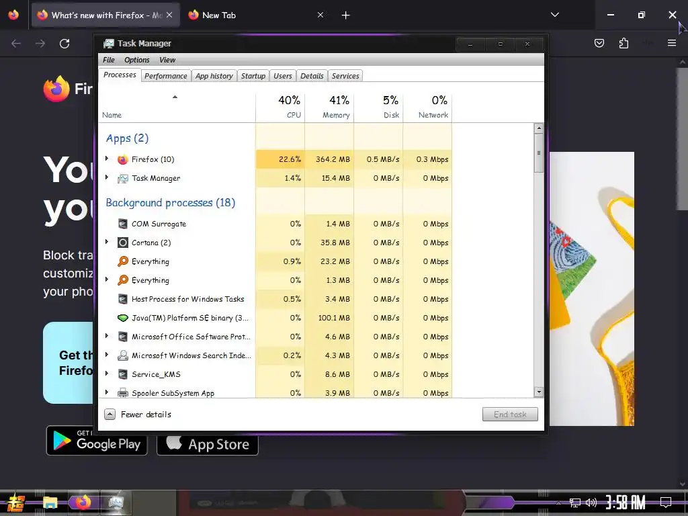Click the Google Play download badge

(x=97, y=441)
